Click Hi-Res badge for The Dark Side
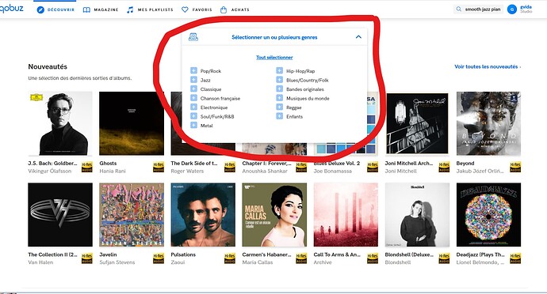Screen dimensions: 547x294 point(230,167)
